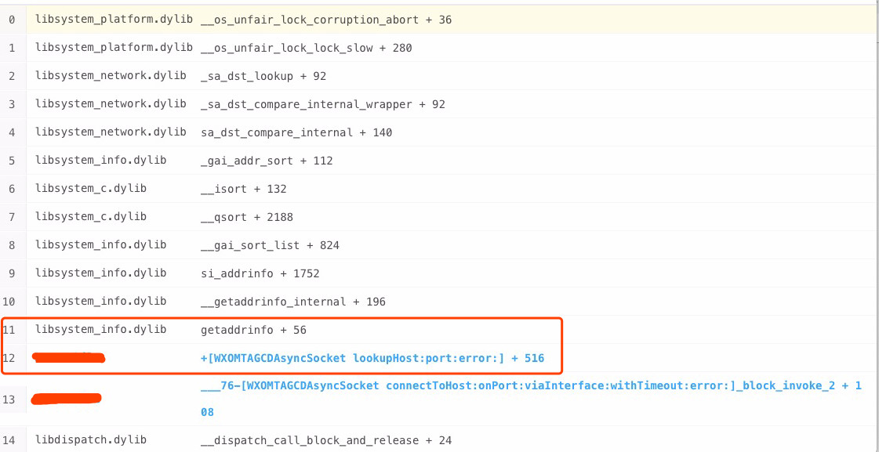Click libdispatch.dylib library name

coord(91,440)
